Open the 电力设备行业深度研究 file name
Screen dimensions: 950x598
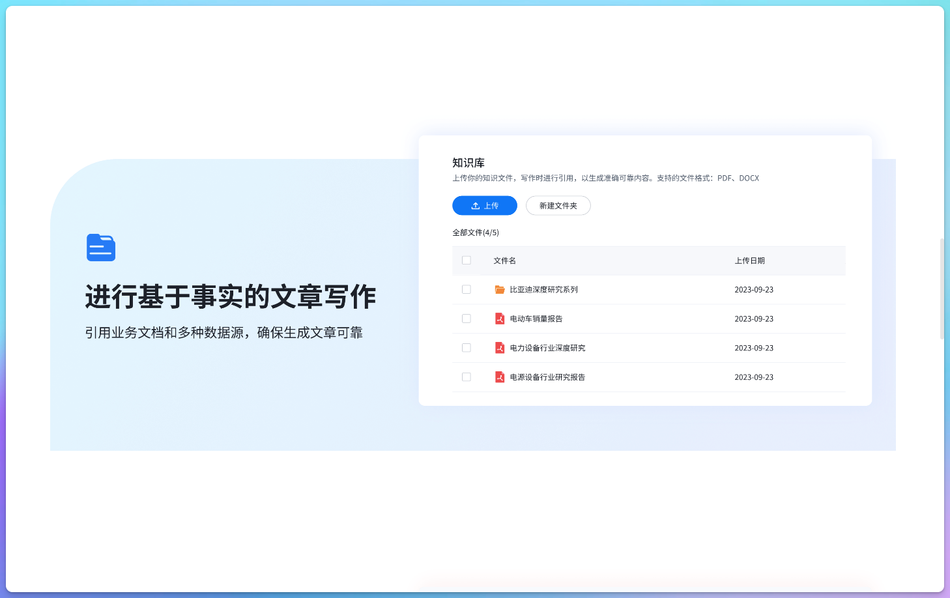tap(547, 349)
